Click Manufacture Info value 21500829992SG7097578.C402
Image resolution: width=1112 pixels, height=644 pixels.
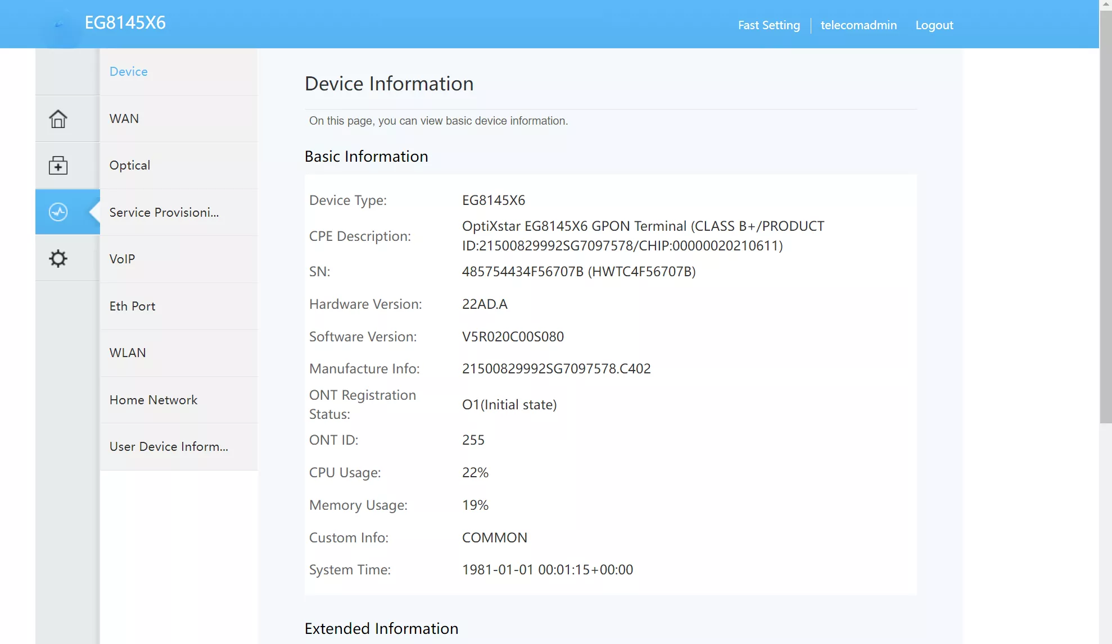point(556,368)
